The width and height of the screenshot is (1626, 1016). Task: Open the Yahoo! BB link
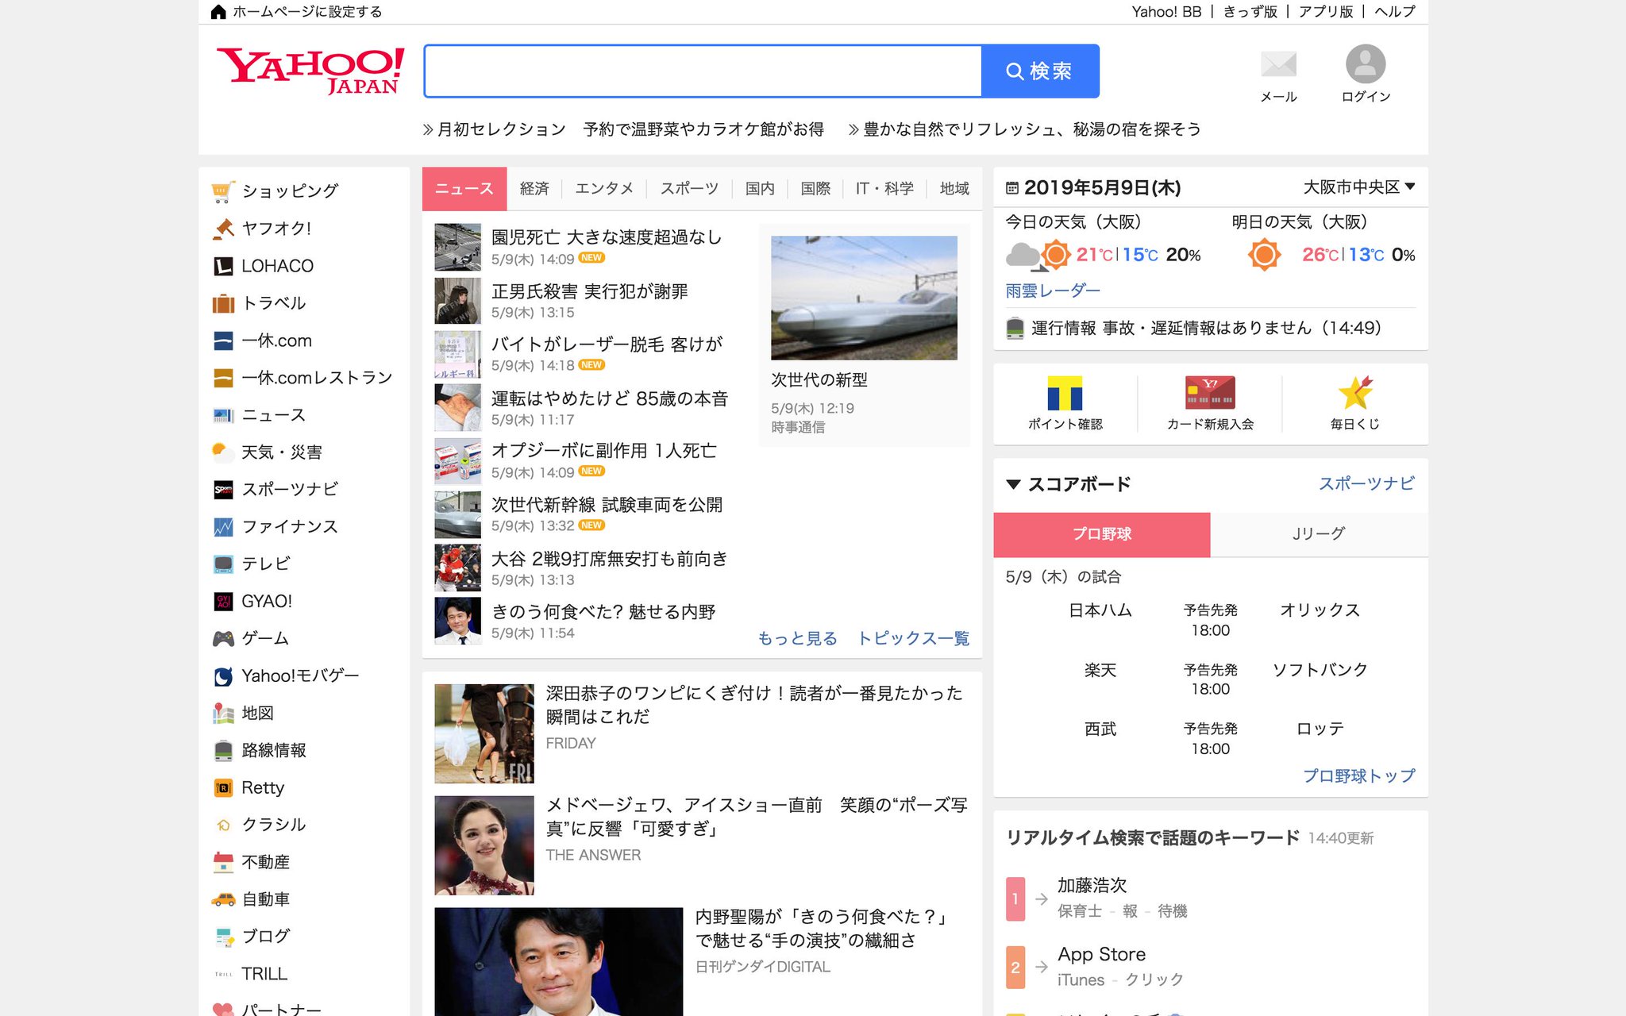pyautogui.click(x=1166, y=11)
